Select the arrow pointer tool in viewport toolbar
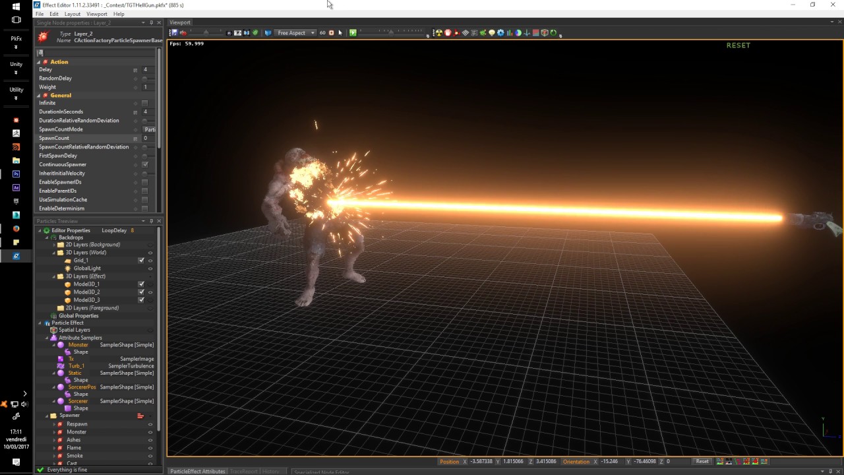 pos(340,33)
